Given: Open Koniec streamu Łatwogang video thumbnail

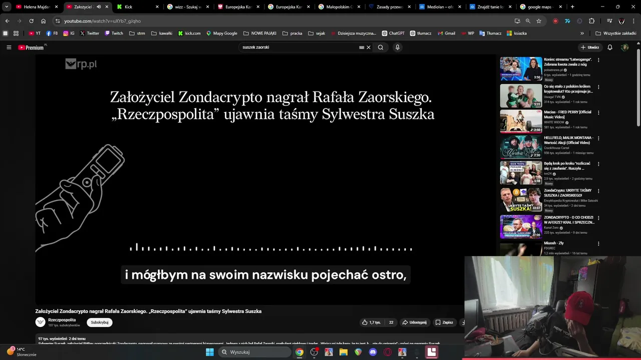Looking at the screenshot, I should 521,69.
